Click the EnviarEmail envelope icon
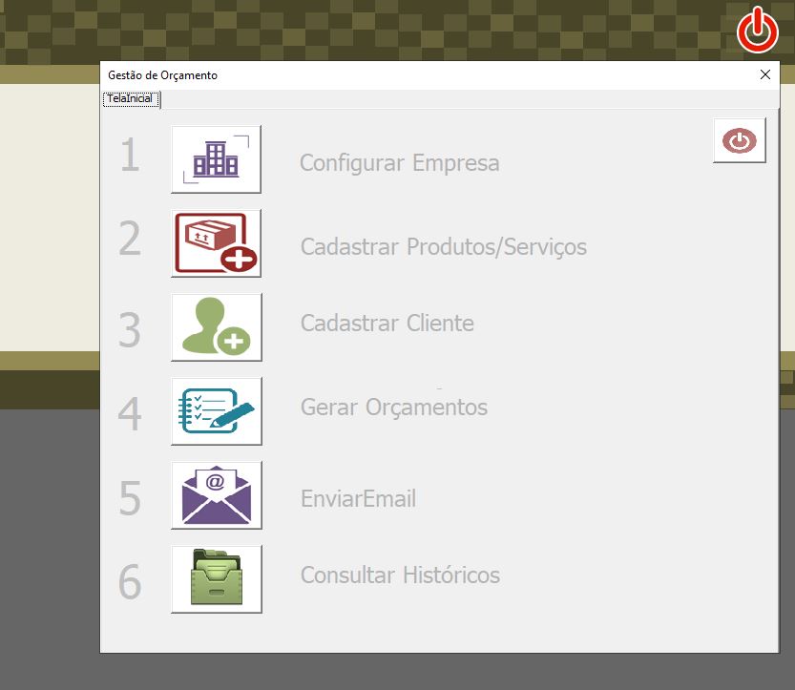The height and width of the screenshot is (690, 795). pos(217,495)
